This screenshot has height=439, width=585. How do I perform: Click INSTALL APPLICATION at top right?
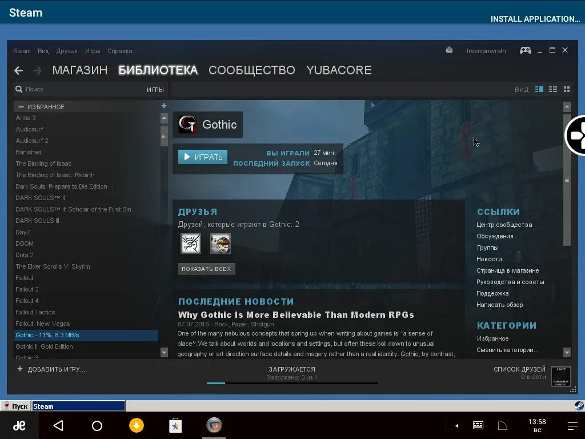[x=535, y=19]
